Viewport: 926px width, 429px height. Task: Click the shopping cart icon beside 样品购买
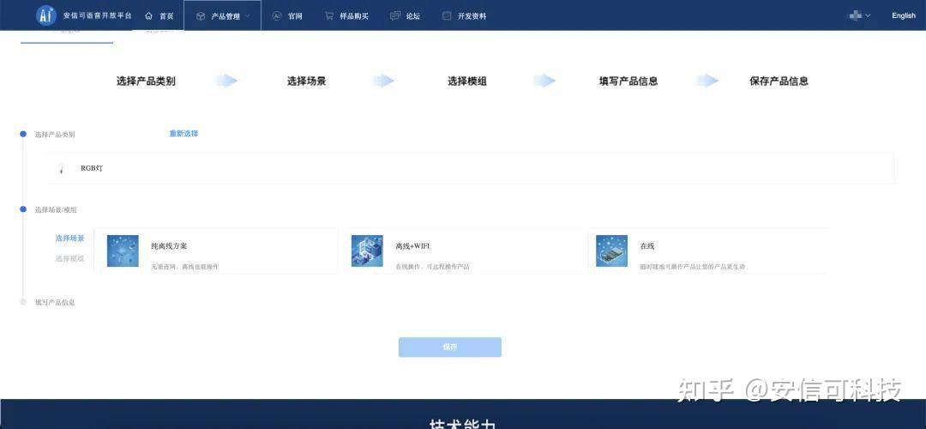tap(329, 16)
